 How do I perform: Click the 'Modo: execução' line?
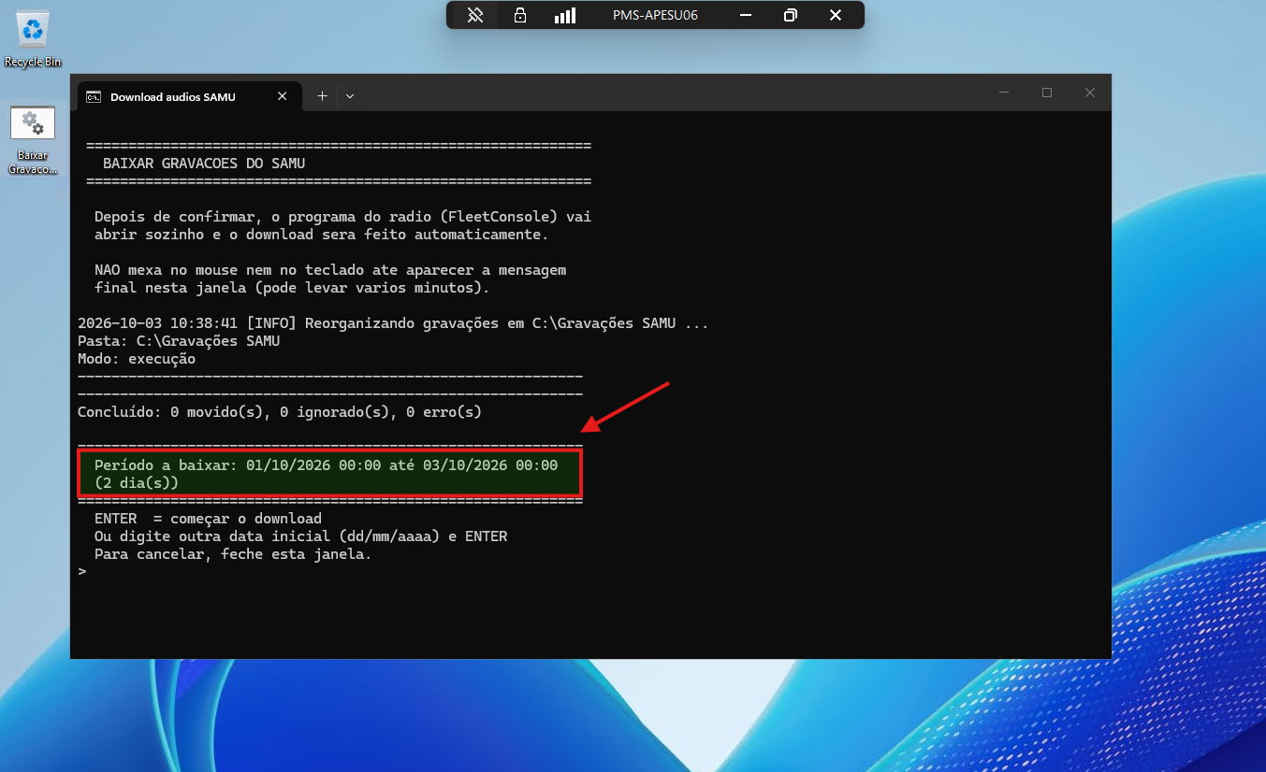[137, 359]
